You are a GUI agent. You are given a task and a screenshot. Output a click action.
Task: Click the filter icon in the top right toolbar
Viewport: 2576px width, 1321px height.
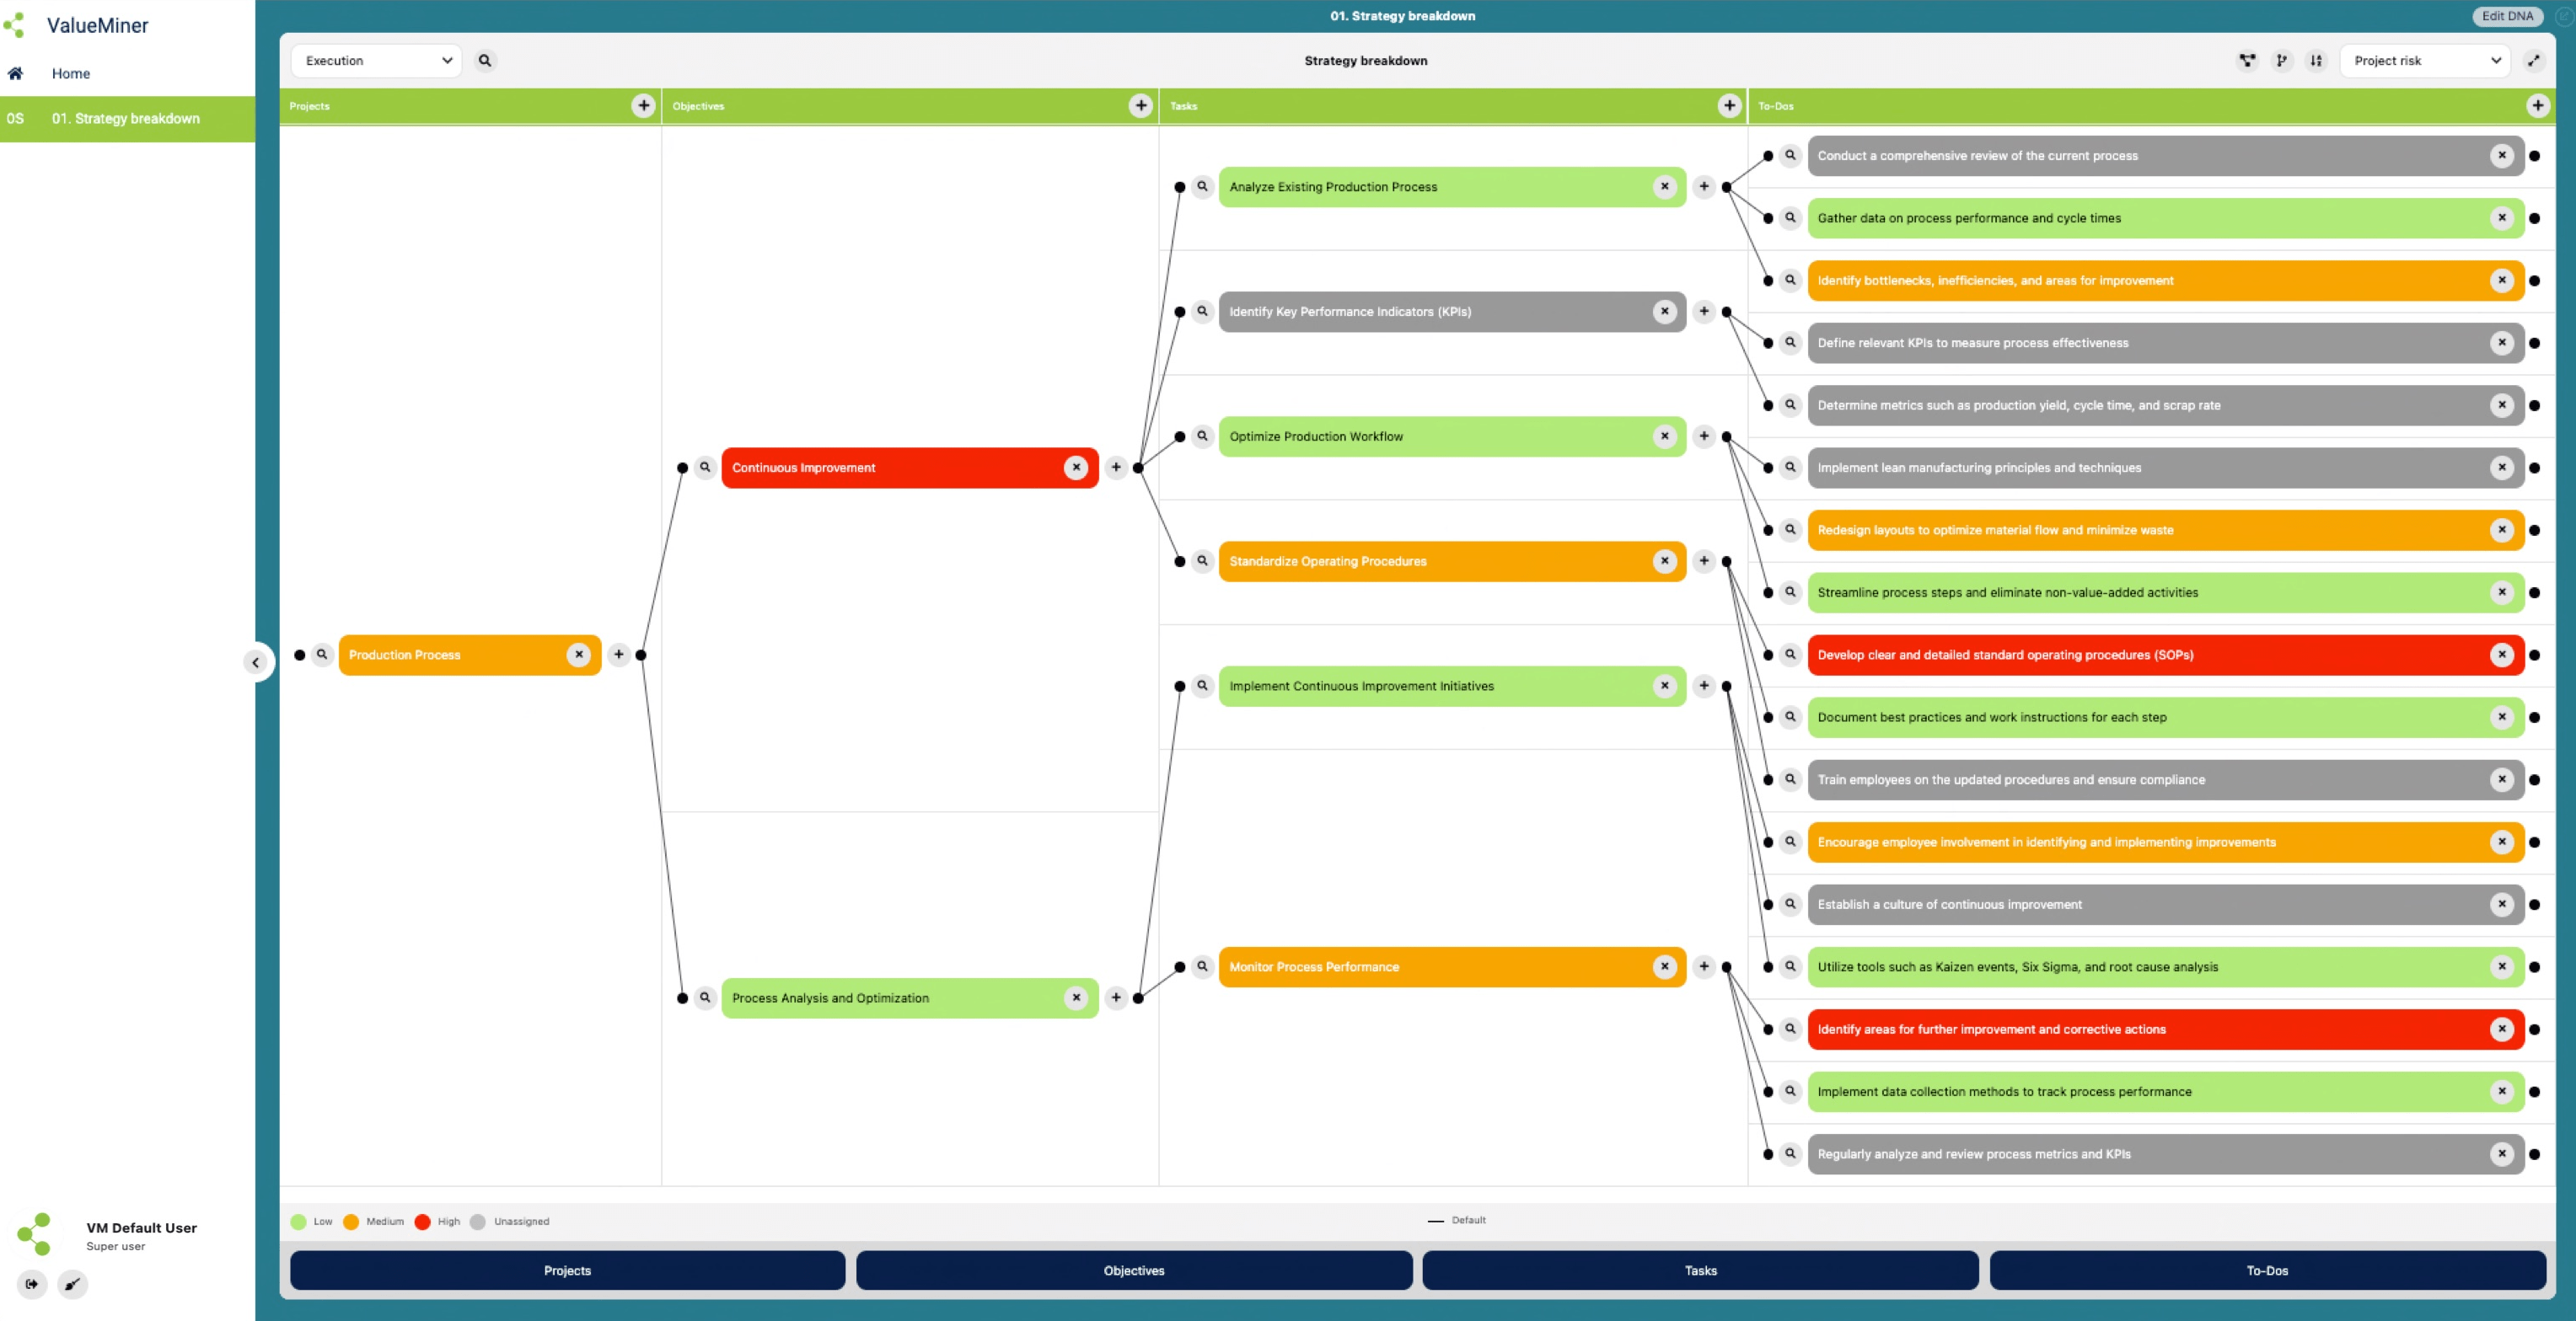(2249, 59)
